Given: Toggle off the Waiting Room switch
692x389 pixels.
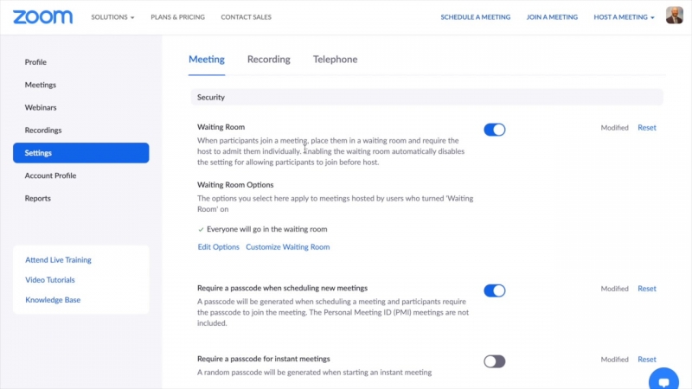Looking at the screenshot, I should (x=494, y=130).
